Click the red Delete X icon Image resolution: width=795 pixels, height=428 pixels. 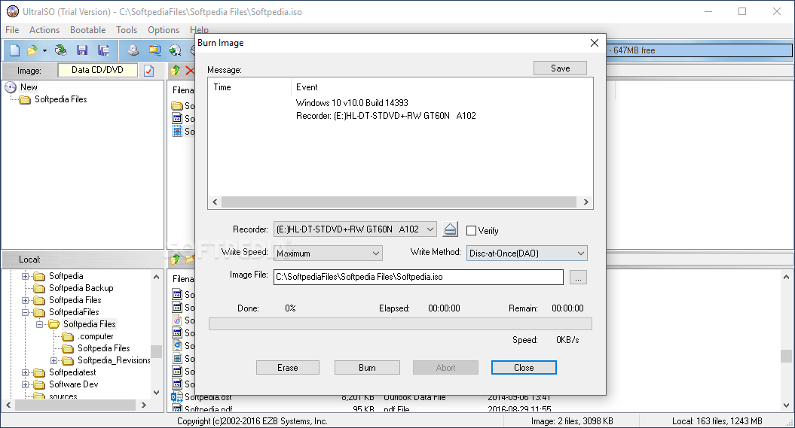(x=190, y=70)
